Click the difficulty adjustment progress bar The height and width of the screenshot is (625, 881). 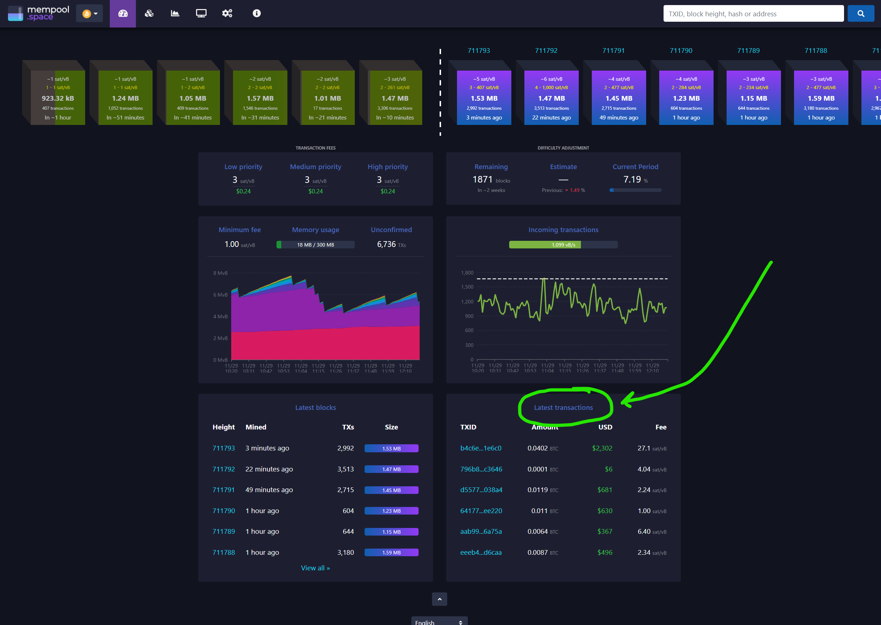click(x=635, y=190)
